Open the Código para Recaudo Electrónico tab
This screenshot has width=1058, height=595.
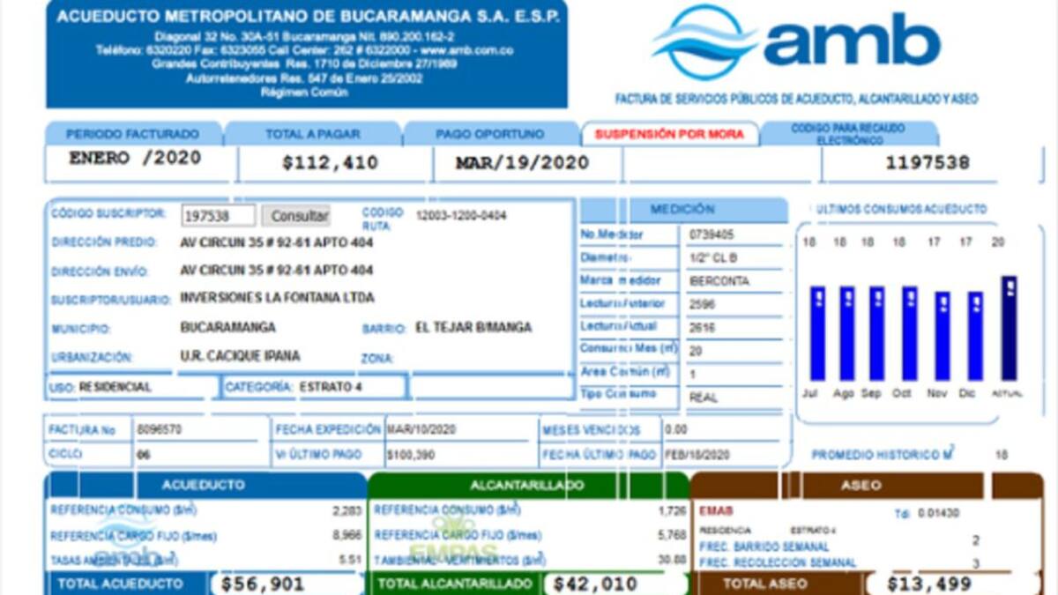(x=848, y=134)
